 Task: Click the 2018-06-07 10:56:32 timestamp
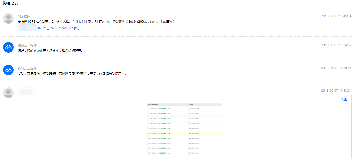click(336, 45)
